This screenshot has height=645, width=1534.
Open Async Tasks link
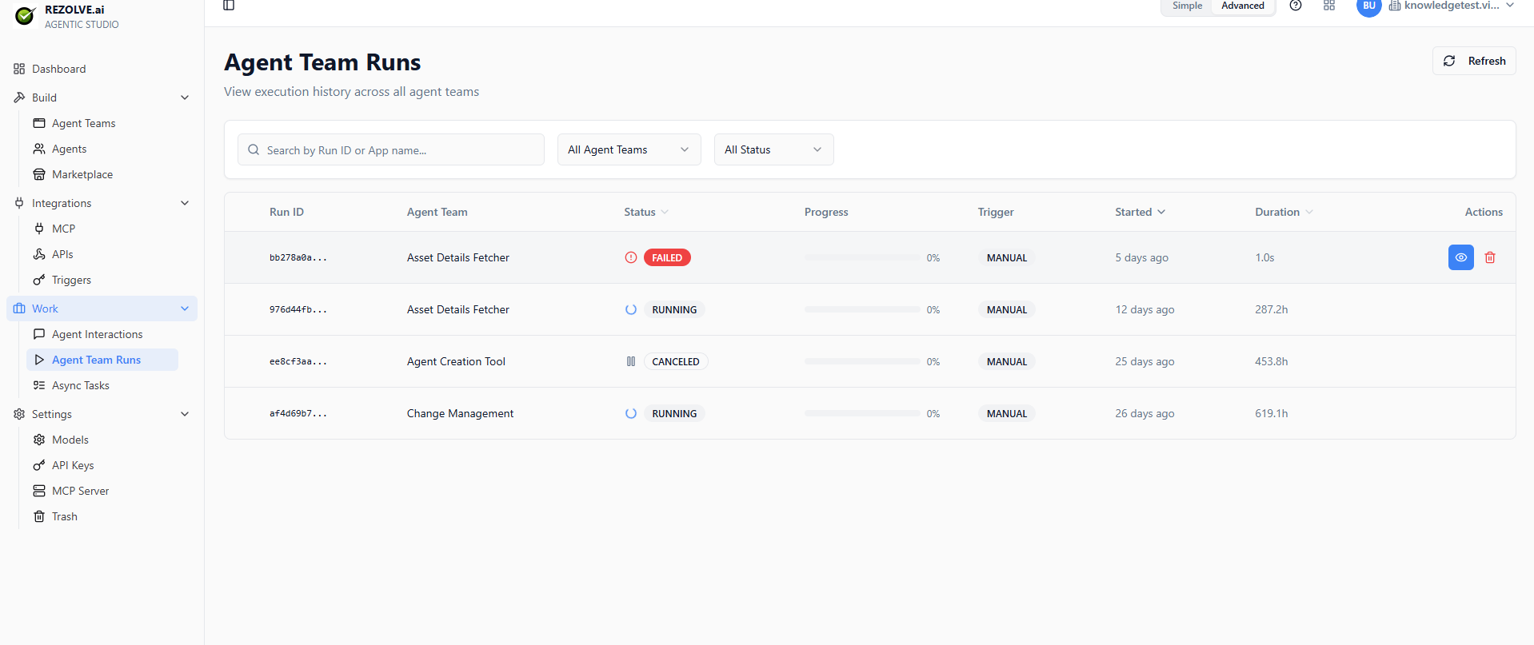(80, 385)
